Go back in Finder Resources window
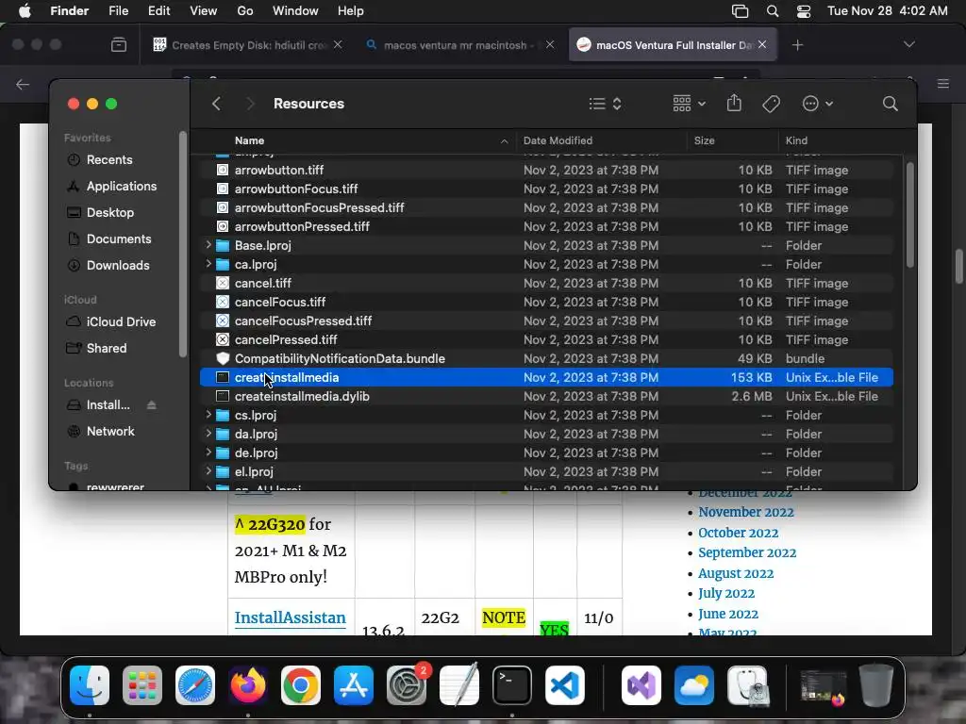The width and height of the screenshot is (966, 724). coord(216,104)
